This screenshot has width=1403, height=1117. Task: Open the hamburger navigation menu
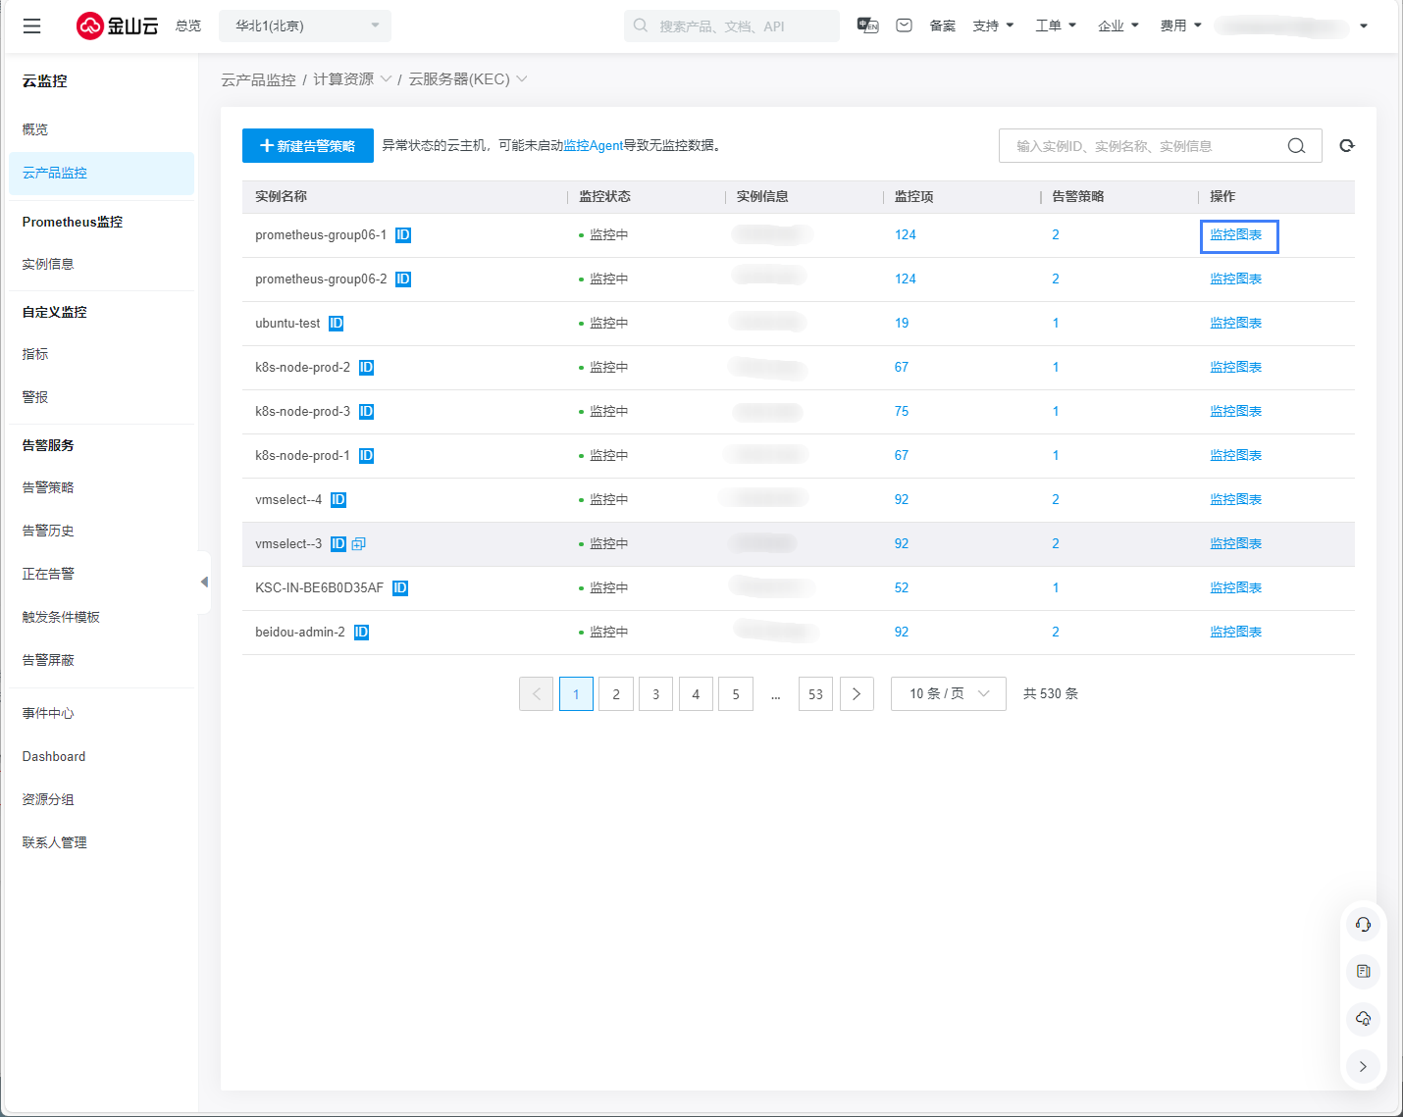coord(31,26)
